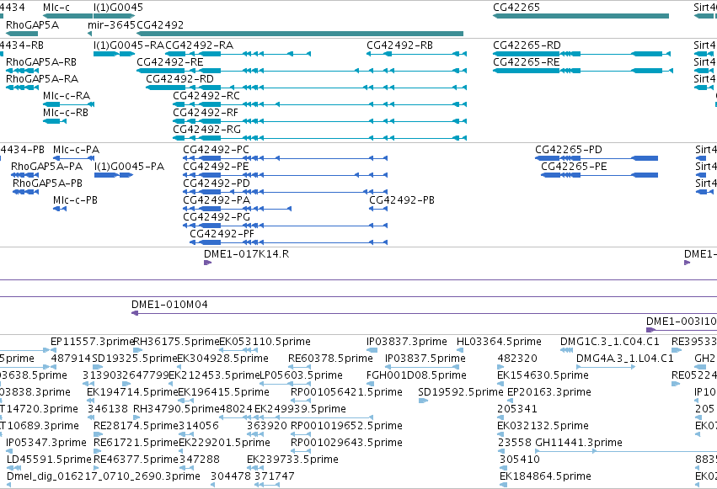The height and width of the screenshot is (489, 717).
Task: Click protein CG42492-PA
Action: [x=238, y=209]
